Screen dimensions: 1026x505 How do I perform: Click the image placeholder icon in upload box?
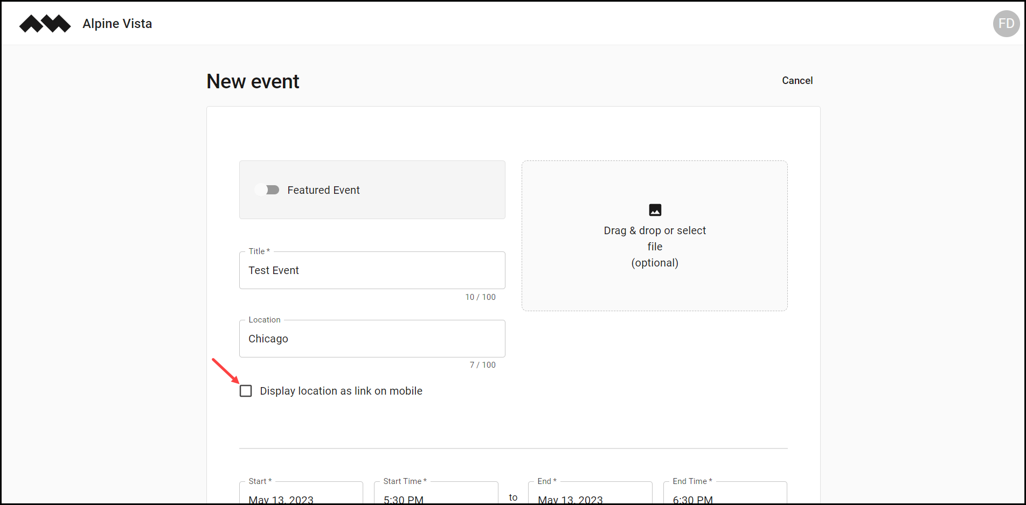click(x=654, y=210)
